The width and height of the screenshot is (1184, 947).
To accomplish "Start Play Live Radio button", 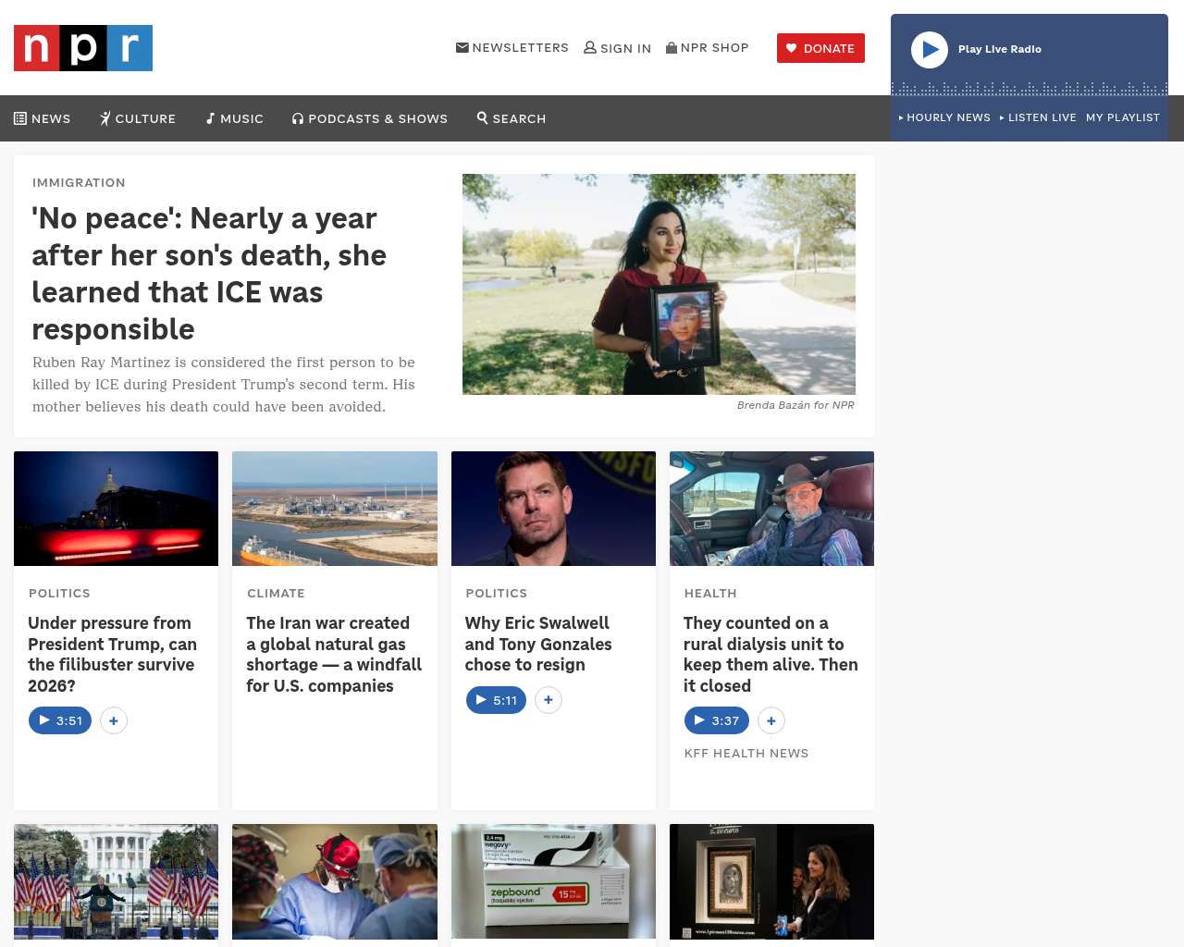I will coord(930,50).
